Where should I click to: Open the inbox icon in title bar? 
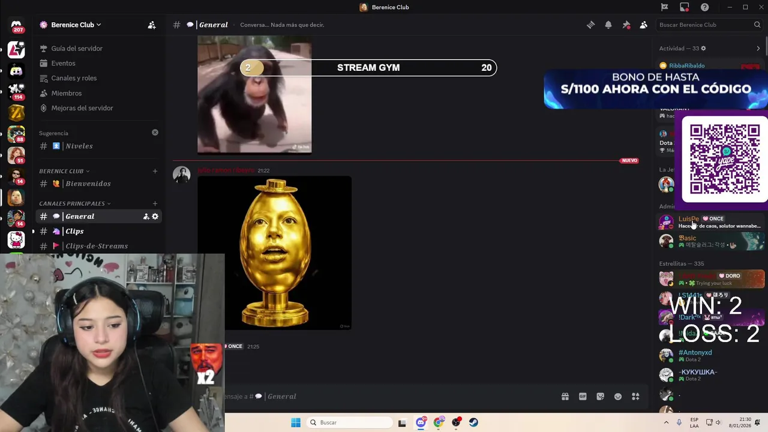pos(685,7)
